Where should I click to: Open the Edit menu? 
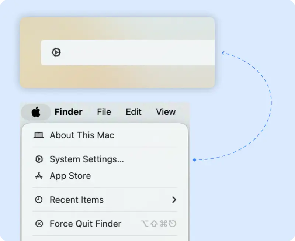(x=133, y=112)
